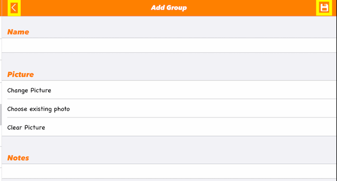Click the diskette icon in the orange bar

click(324, 8)
